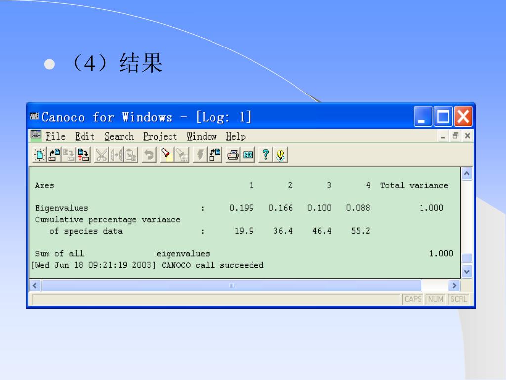
Task: Click the horizontal scrollbar right arrow
Action: [x=454, y=285]
